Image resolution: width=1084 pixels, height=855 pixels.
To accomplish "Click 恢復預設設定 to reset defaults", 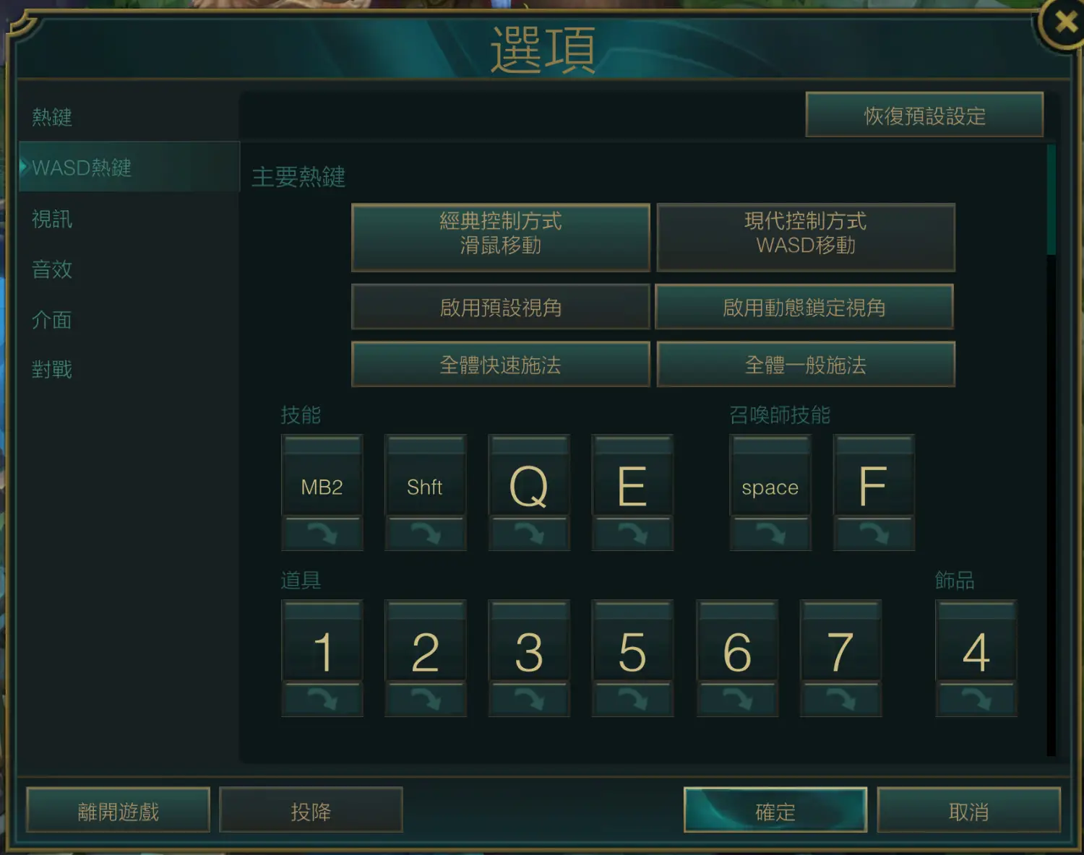I will (924, 115).
